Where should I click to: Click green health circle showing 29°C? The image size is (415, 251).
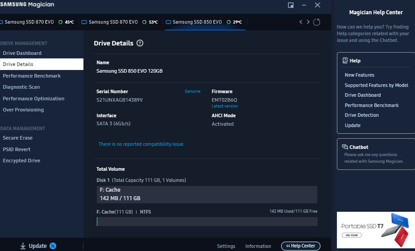click(x=228, y=22)
